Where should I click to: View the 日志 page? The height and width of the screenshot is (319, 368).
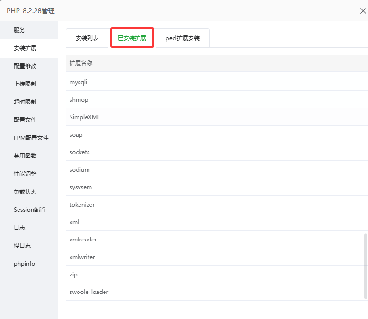pos(19,228)
